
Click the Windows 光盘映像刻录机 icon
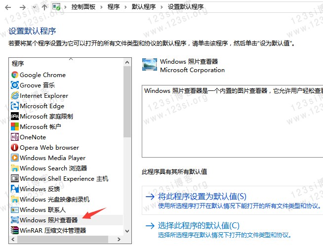click(15, 199)
